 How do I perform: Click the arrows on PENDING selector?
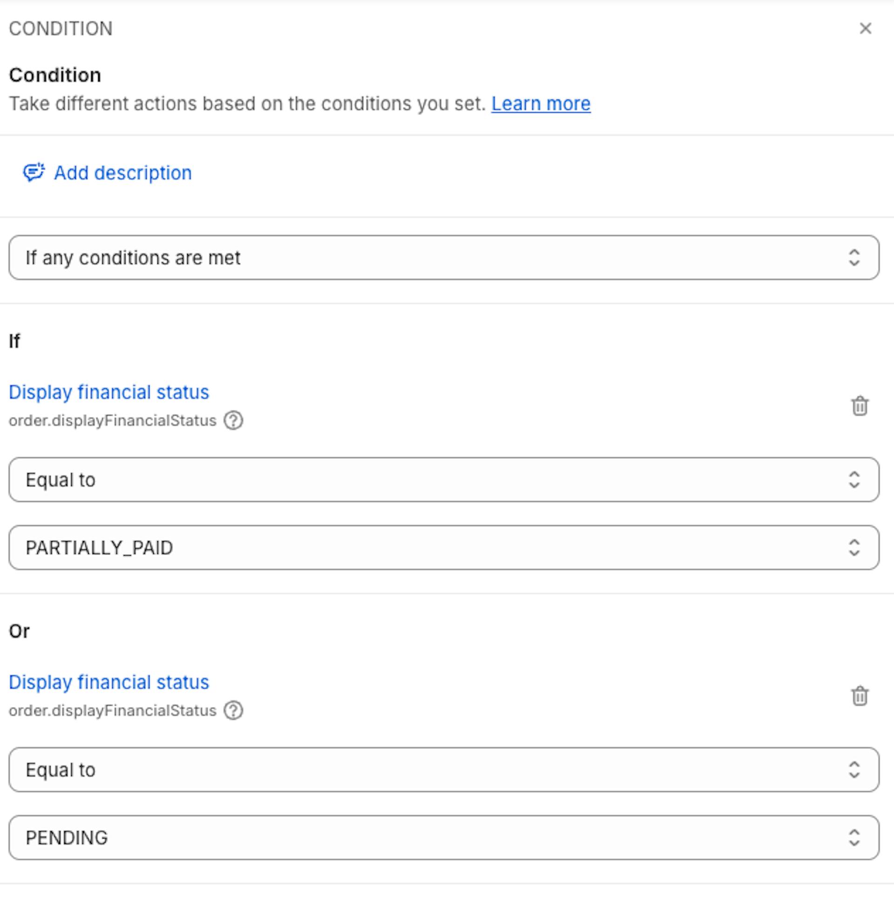[x=853, y=838]
